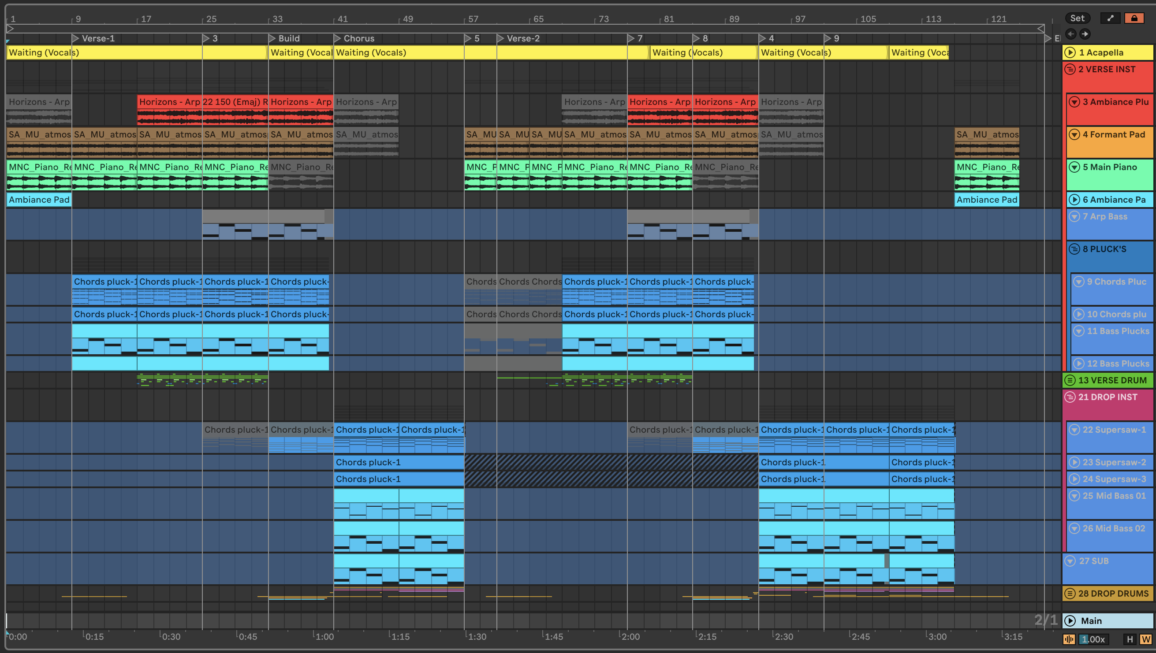Image resolution: width=1156 pixels, height=653 pixels.
Task: Select the 13 VERSE DRUM track header
Action: (1112, 380)
